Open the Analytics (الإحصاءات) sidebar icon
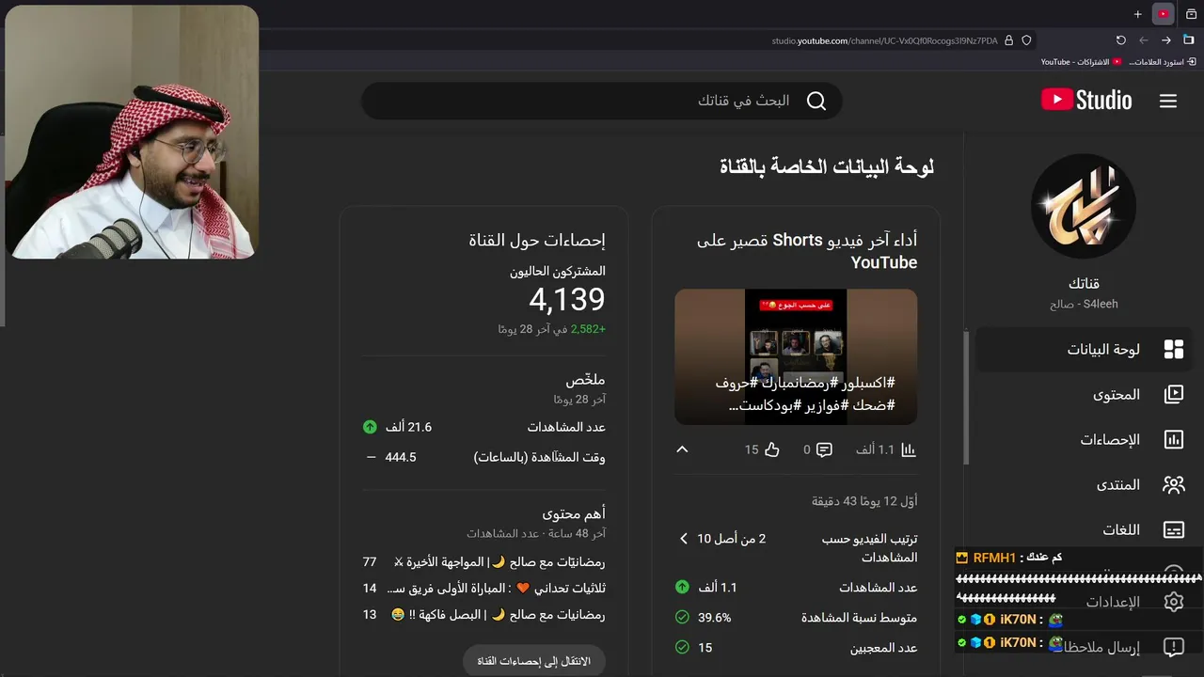This screenshot has width=1204, height=677. point(1174,440)
